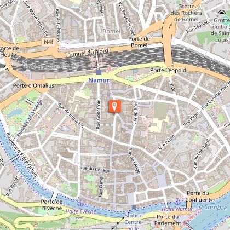
Task: Click the Rue Godefroid street label
Action: (98, 114)
